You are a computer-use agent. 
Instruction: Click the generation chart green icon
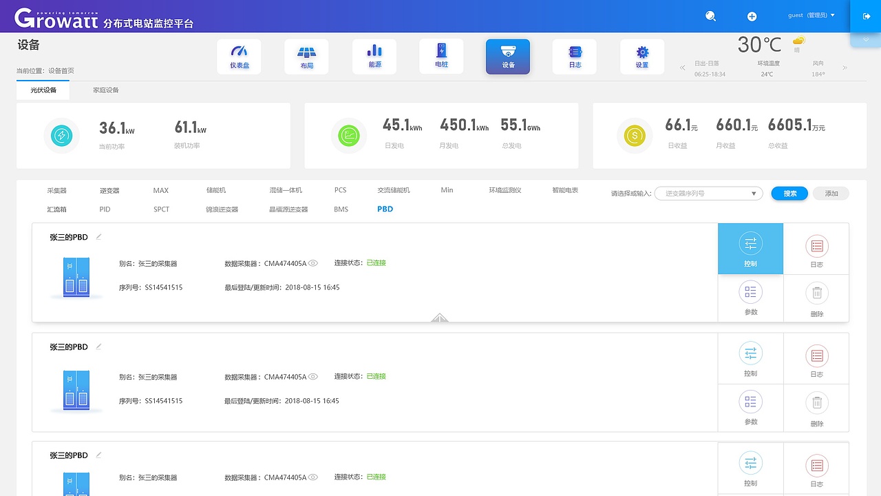click(349, 136)
